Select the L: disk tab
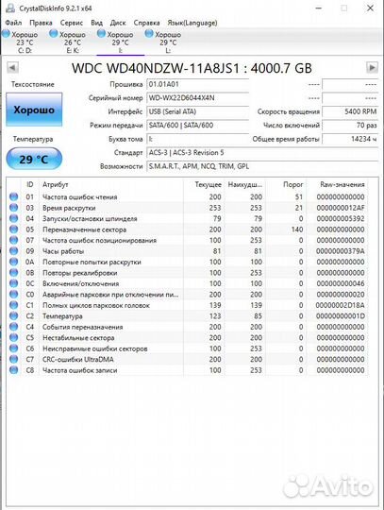 click(x=168, y=42)
